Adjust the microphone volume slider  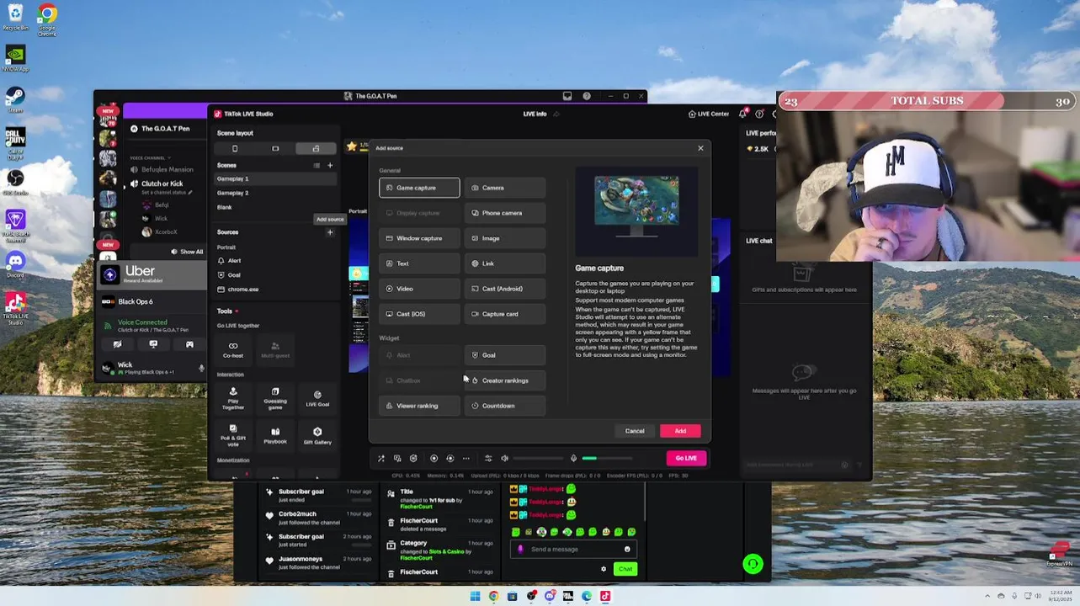pyautogui.click(x=607, y=459)
